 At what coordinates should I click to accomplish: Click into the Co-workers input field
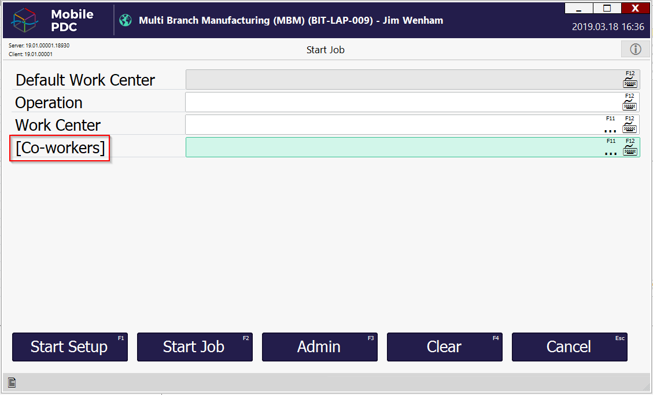tap(393, 147)
